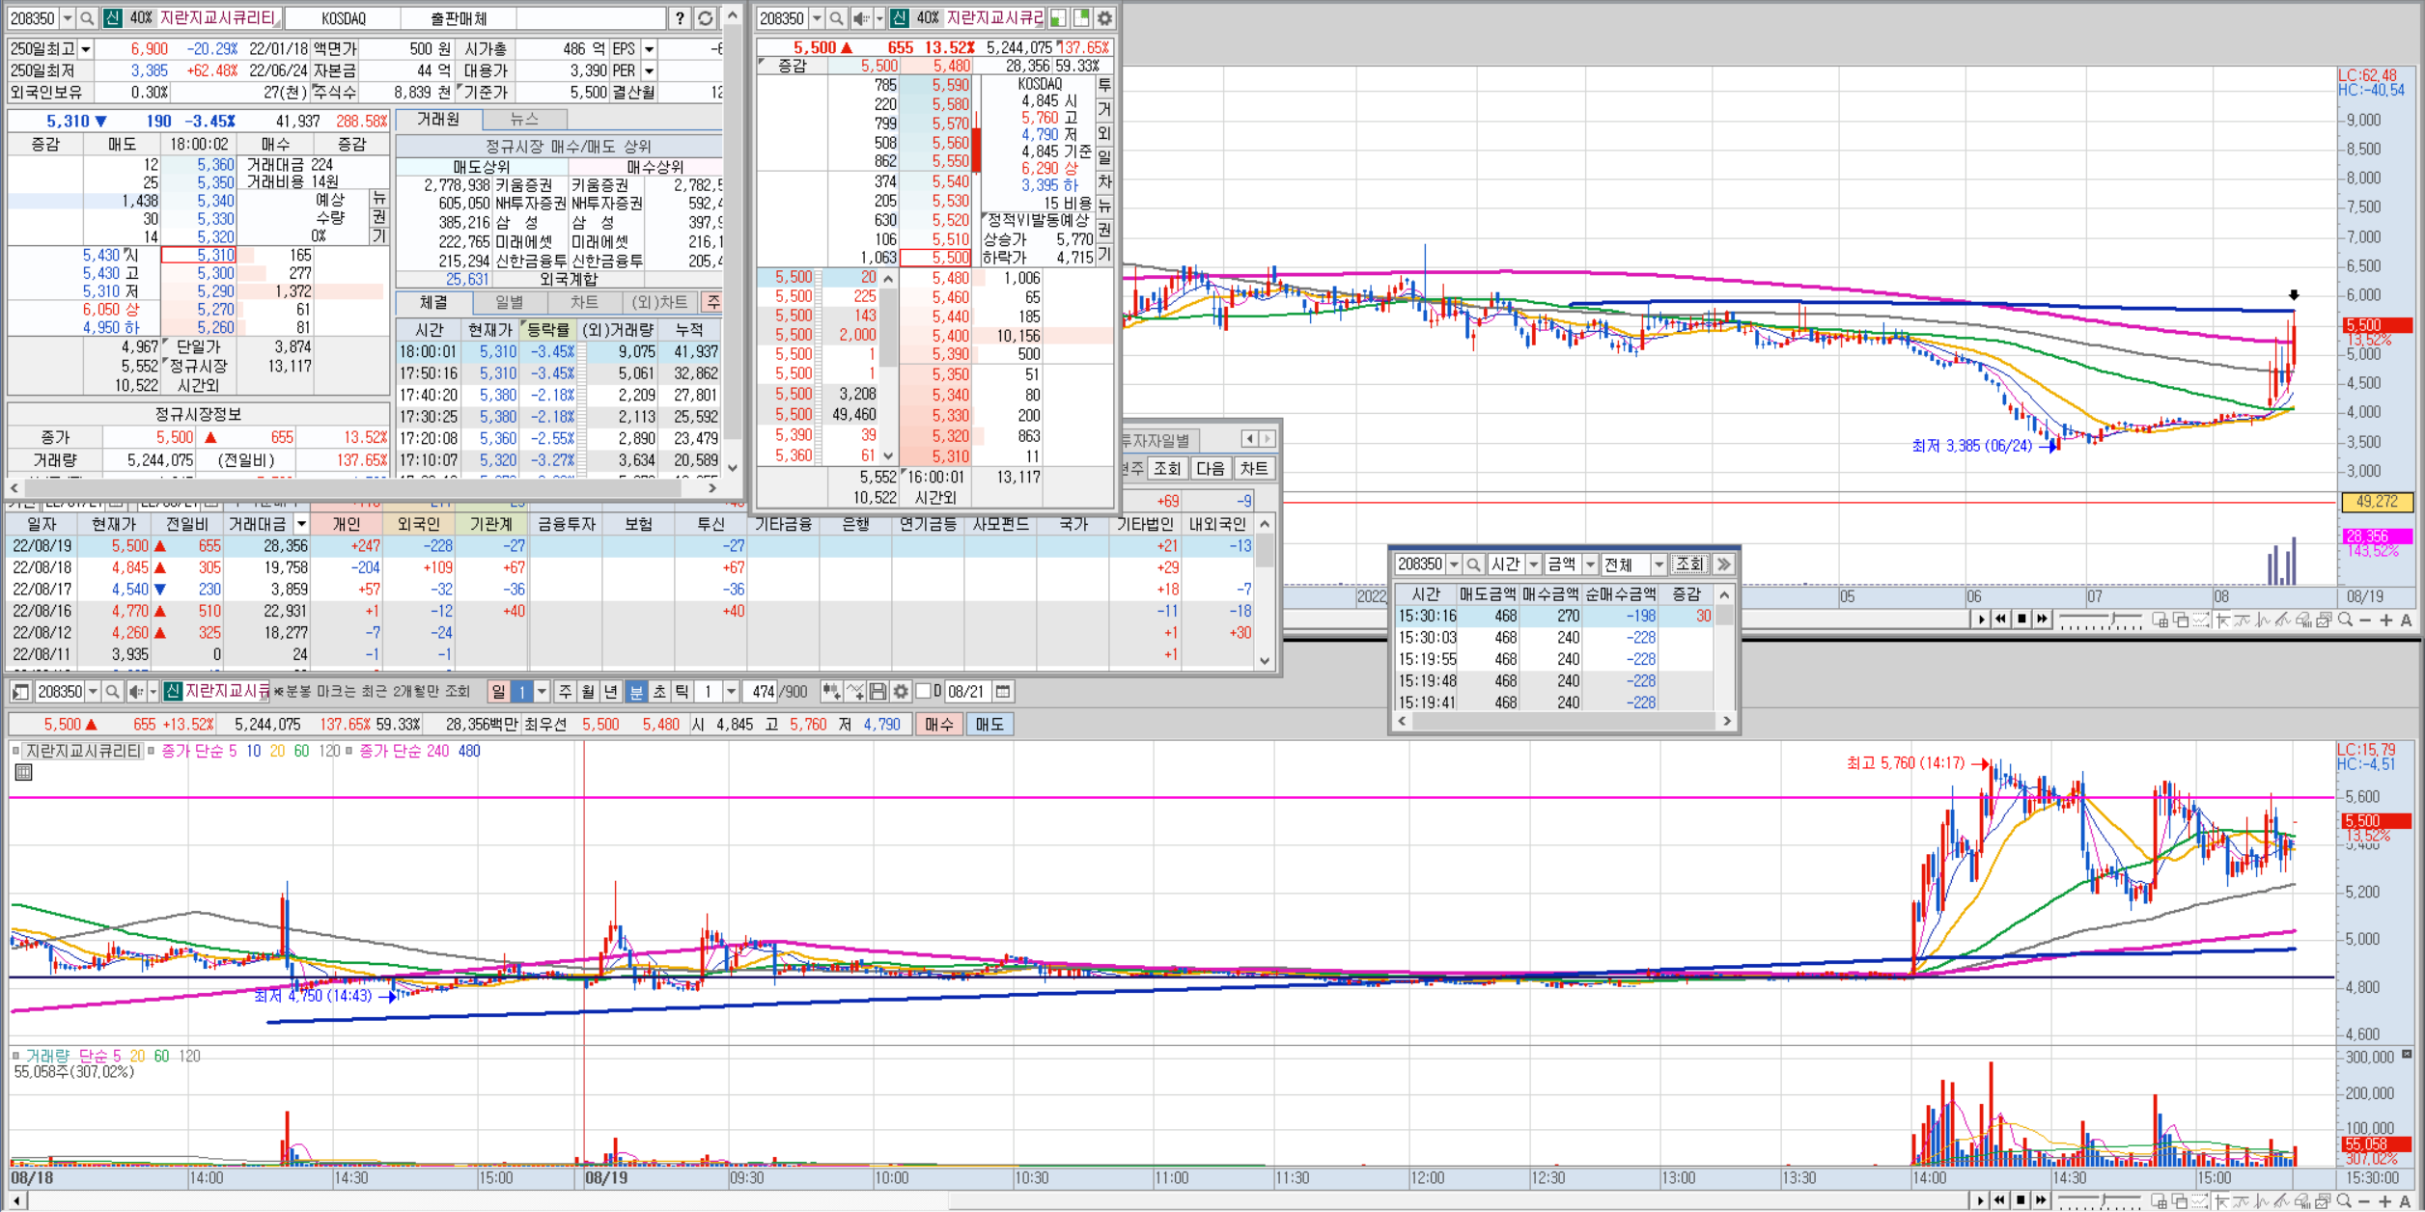Switch to (외)차트 tab
Viewport: 2425px width, 1212px height.
(660, 302)
